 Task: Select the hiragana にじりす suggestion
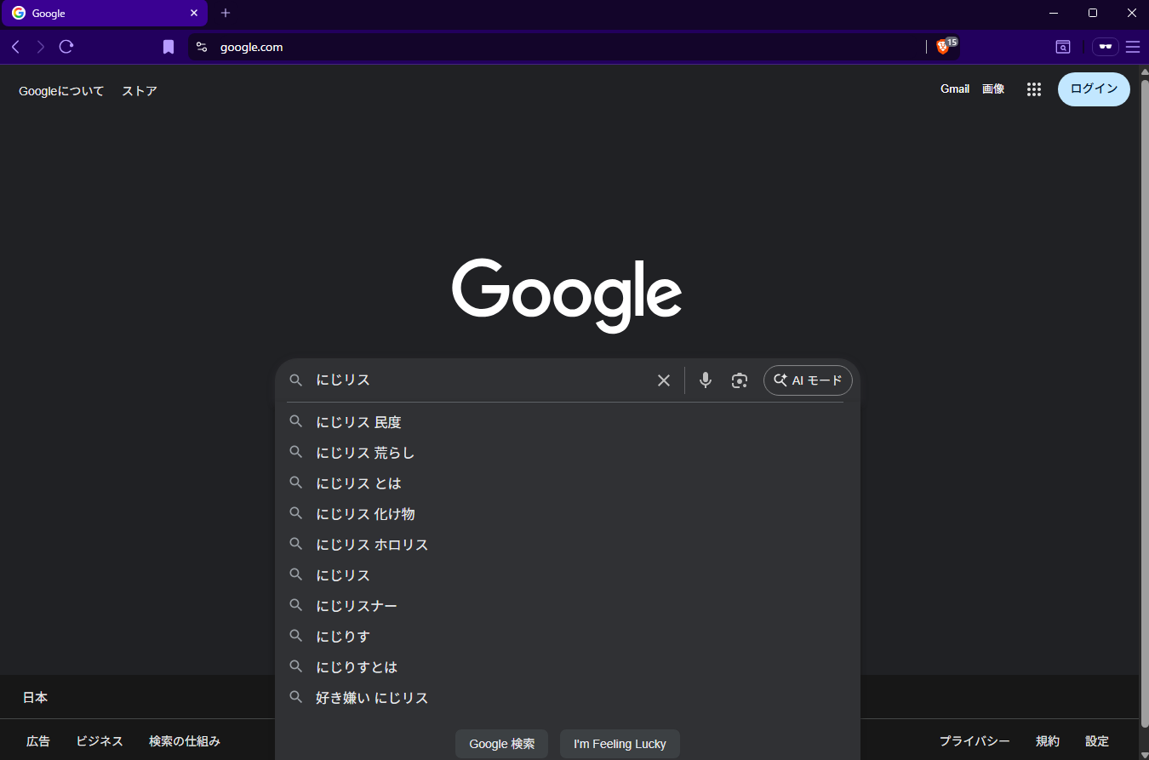(567, 637)
